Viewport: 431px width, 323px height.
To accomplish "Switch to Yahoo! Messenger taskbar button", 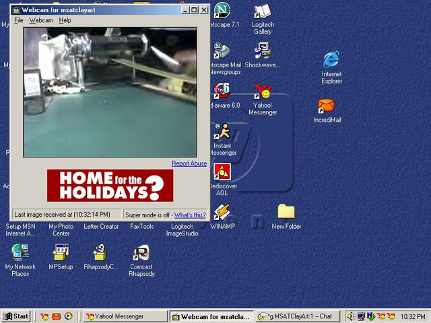I will point(125,316).
